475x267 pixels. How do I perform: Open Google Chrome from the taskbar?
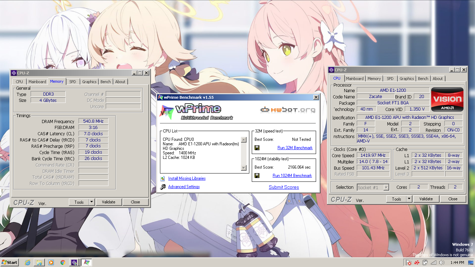63,262
